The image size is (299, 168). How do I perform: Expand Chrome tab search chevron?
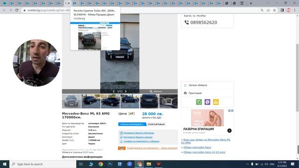pyautogui.click(x=268, y=3)
